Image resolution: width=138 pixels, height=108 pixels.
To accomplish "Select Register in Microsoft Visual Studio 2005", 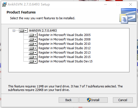I will coord(64,35).
